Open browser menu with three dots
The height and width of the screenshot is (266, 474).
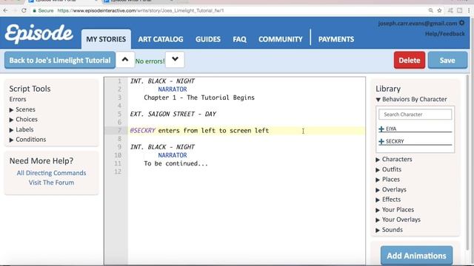(x=469, y=10)
